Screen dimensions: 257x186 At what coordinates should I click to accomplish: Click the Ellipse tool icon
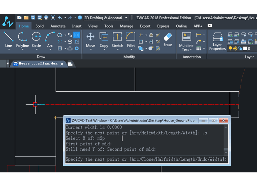[60, 35]
